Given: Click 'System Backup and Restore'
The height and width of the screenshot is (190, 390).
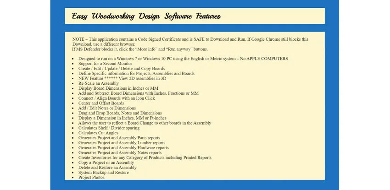Looking at the screenshot, I should coord(104,173).
